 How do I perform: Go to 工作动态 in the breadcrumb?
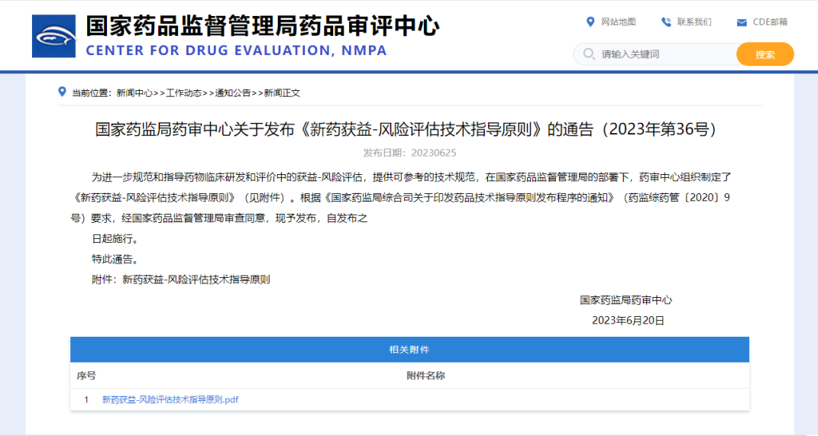tap(183, 93)
